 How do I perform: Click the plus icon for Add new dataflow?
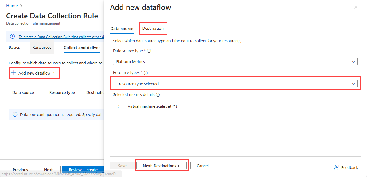click(x=14, y=73)
